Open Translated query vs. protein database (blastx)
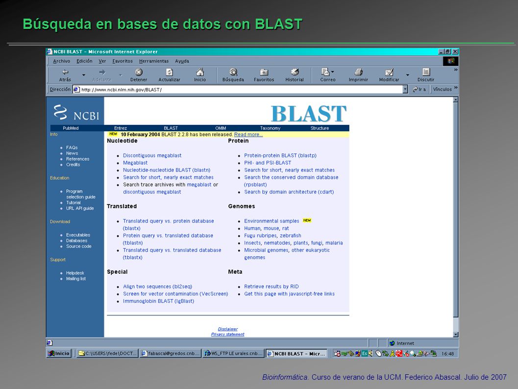Screen dimensions: 518x389 tap(169, 224)
